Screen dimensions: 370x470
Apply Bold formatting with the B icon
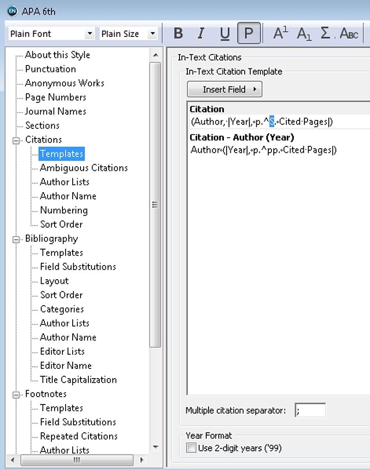178,33
